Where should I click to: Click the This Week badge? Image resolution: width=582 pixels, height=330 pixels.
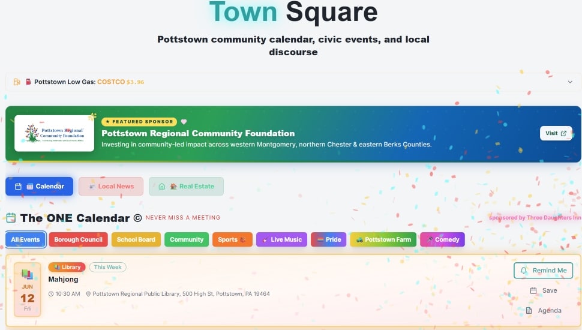point(107,267)
